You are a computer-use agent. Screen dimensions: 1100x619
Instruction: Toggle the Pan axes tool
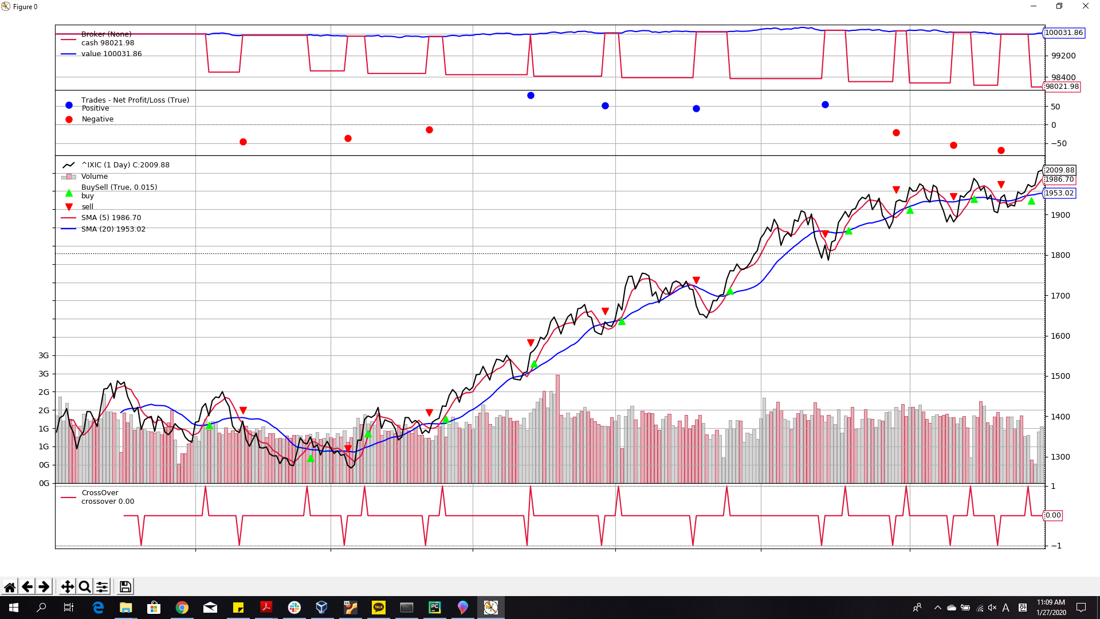[67, 586]
